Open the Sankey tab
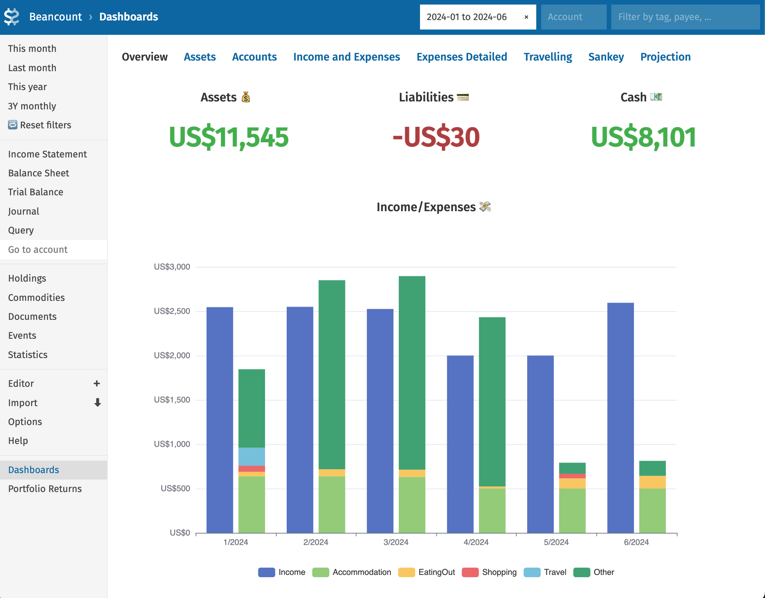The image size is (765, 598). click(606, 57)
